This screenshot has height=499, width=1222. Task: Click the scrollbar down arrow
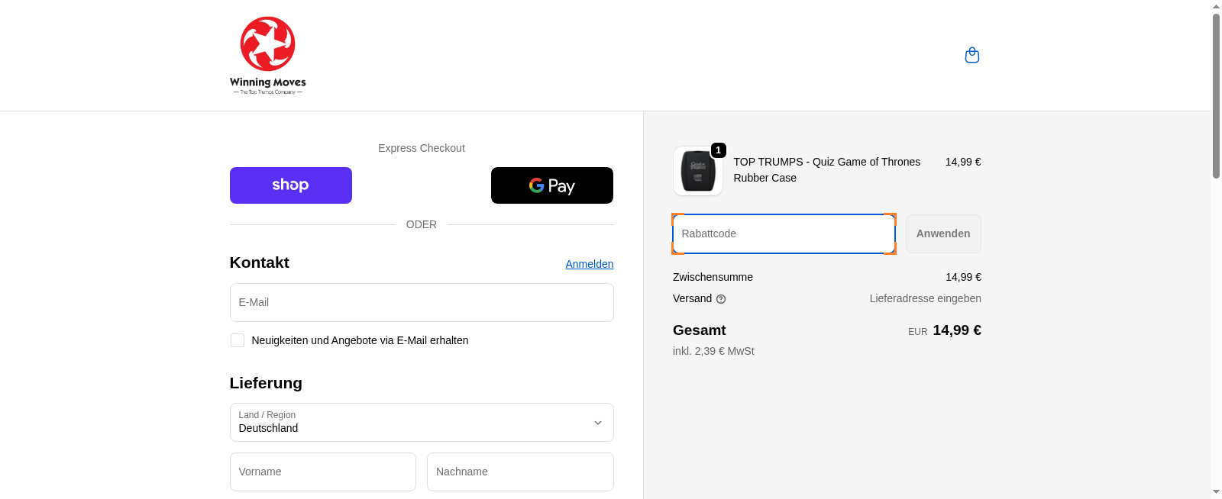tap(1216, 492)
